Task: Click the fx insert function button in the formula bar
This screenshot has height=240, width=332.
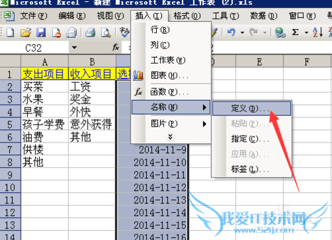Action: click(x=116, y=47)
